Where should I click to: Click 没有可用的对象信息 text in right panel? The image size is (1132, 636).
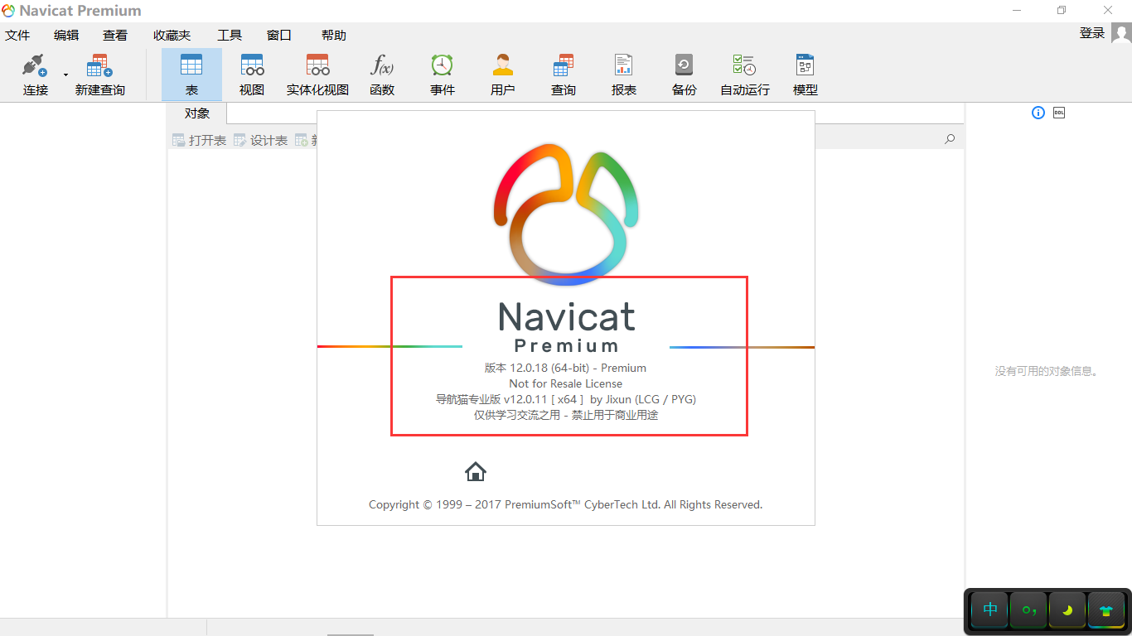tap(1048, 372)
